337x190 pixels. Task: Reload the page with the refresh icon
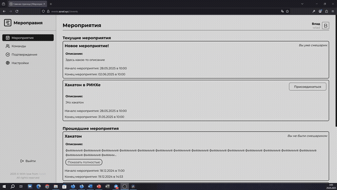17,11
